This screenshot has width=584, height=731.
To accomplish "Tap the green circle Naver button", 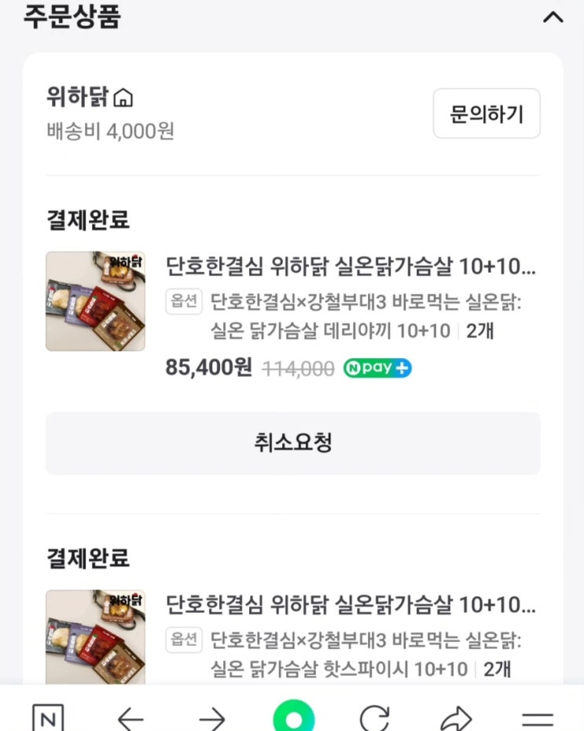I will (x=293, y=718).
